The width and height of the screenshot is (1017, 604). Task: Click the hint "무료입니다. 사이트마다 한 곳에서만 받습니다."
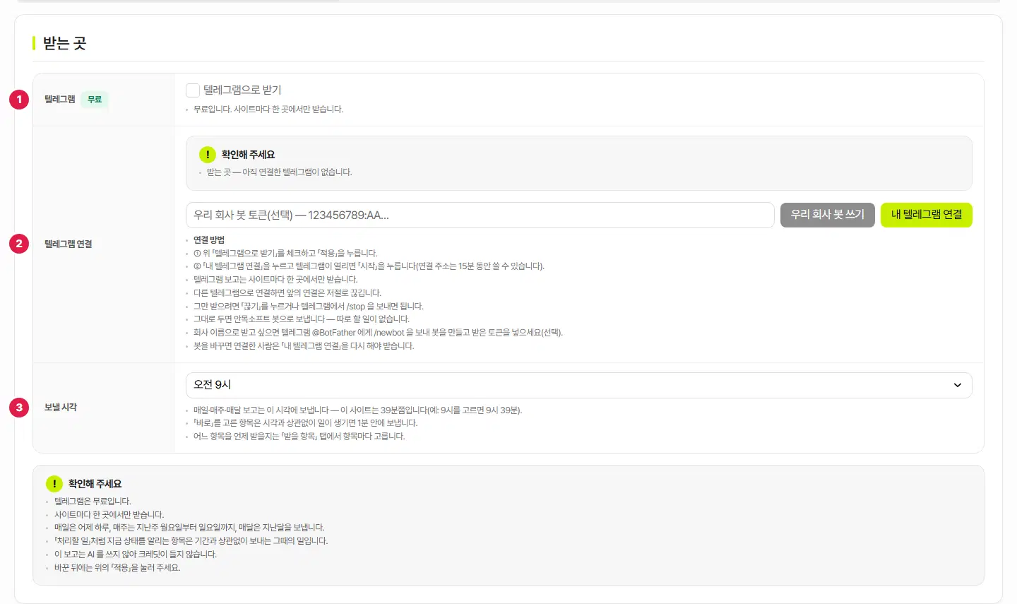pos(268,109)
